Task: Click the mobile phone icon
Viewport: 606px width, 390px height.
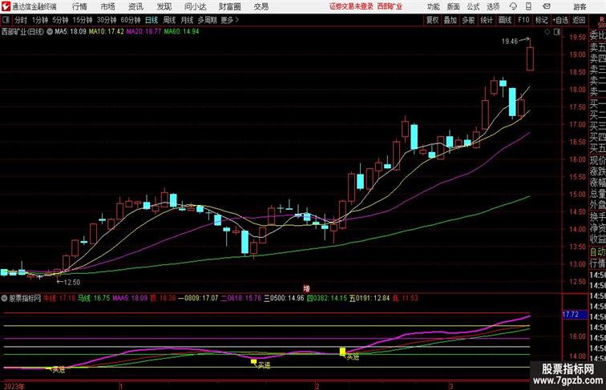Action: tap(528, 6)
